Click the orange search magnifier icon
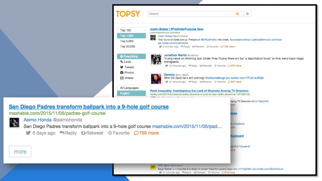Screen dimensions: 322x181 237,14
